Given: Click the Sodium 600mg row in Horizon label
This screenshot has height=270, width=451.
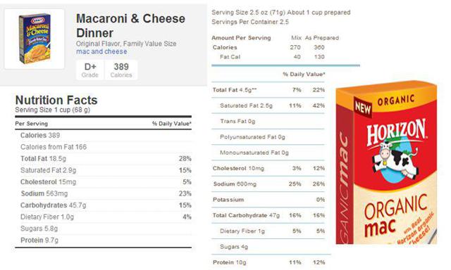Looking at the screenshot, I should 268,184.
